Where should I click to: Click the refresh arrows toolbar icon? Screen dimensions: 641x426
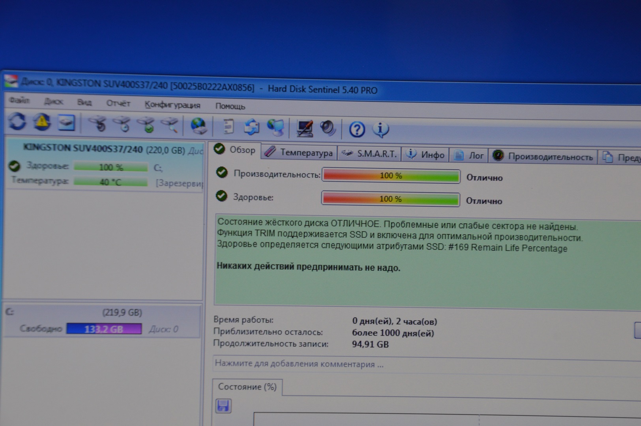tap(17, 121)
